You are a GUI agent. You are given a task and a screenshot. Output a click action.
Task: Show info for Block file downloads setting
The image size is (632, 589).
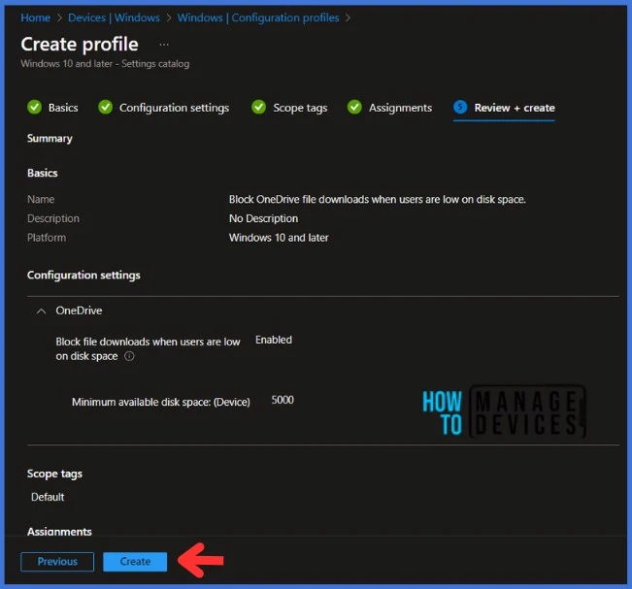pos(129,356)
